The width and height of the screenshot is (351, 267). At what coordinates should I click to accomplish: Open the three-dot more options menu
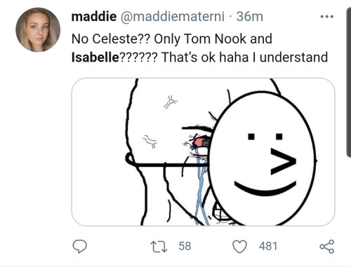[x=327, y=17]
